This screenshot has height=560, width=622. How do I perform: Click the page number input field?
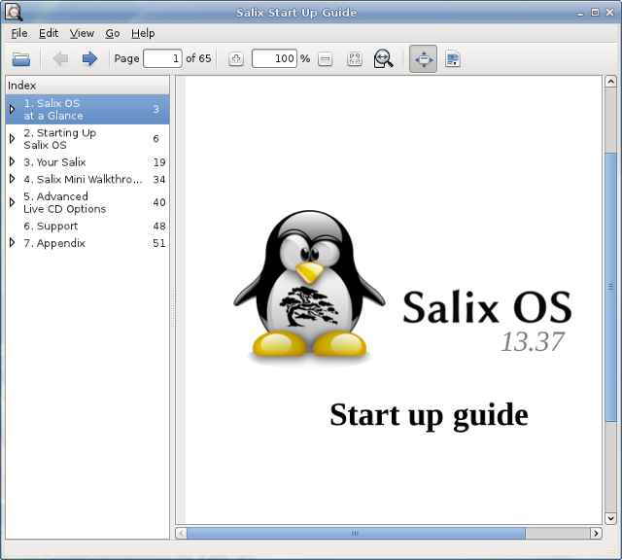click(162, 58)
